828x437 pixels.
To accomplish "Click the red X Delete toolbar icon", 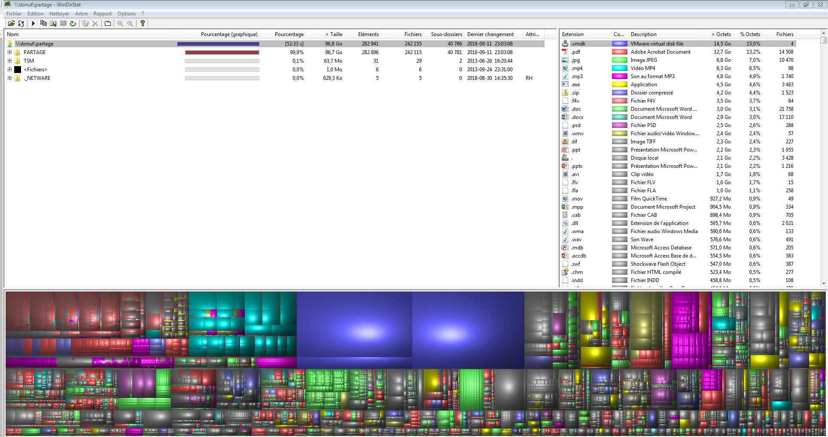I will coord(95,24).
